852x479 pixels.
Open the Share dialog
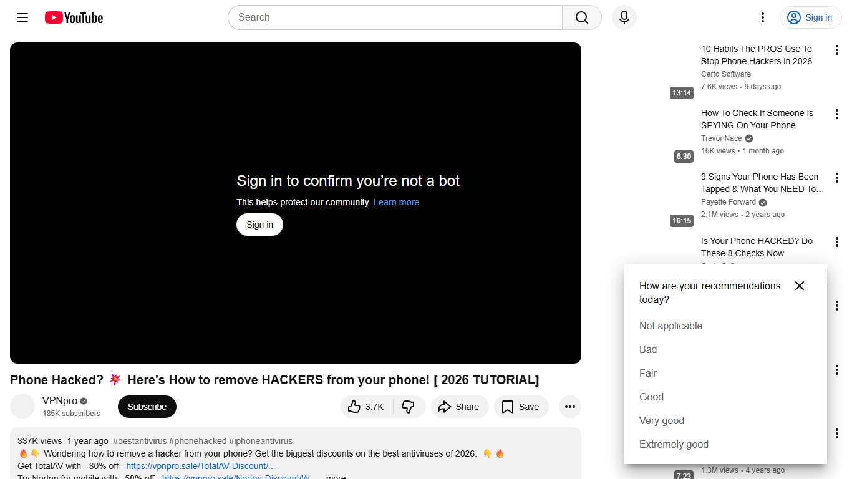pyautogui.click(x=460, y=406)
